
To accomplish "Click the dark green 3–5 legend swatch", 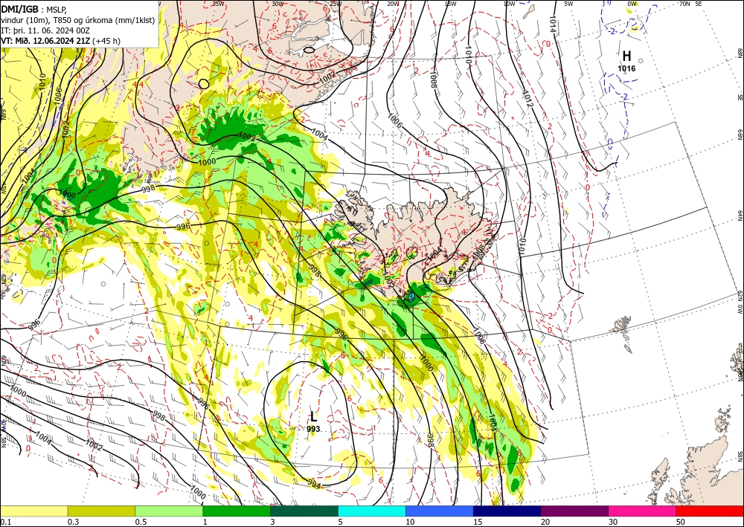I will click(304, 511).
